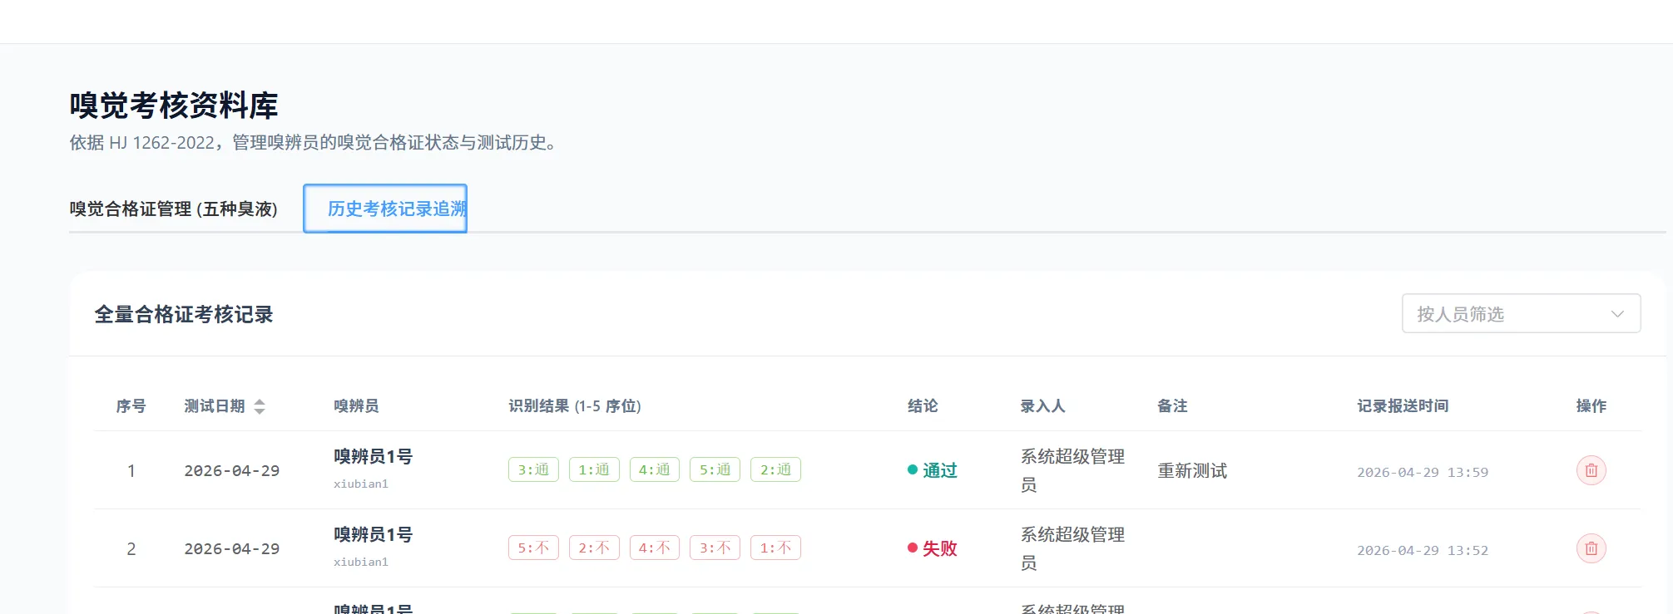
Task: Click 嗅辨员1号 name in row 2
Action: [x=373, y=534]
